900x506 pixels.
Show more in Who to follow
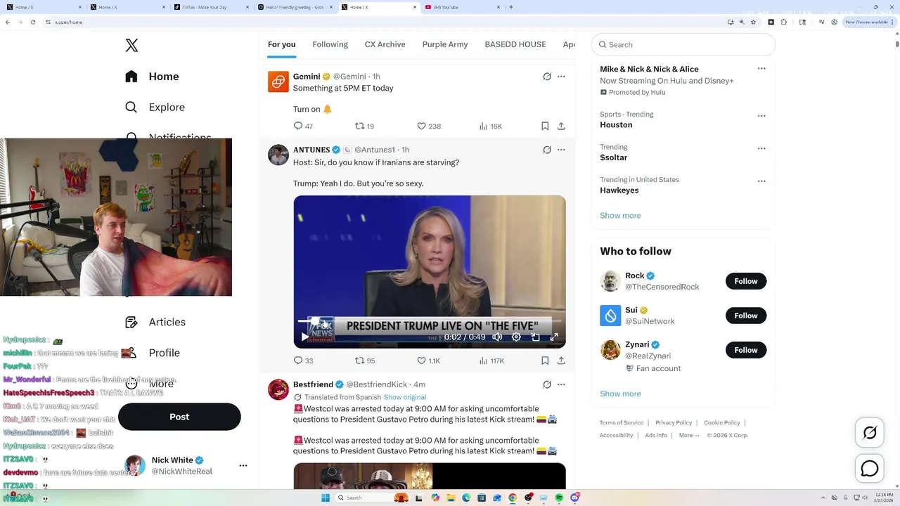[x=620, y=394]
